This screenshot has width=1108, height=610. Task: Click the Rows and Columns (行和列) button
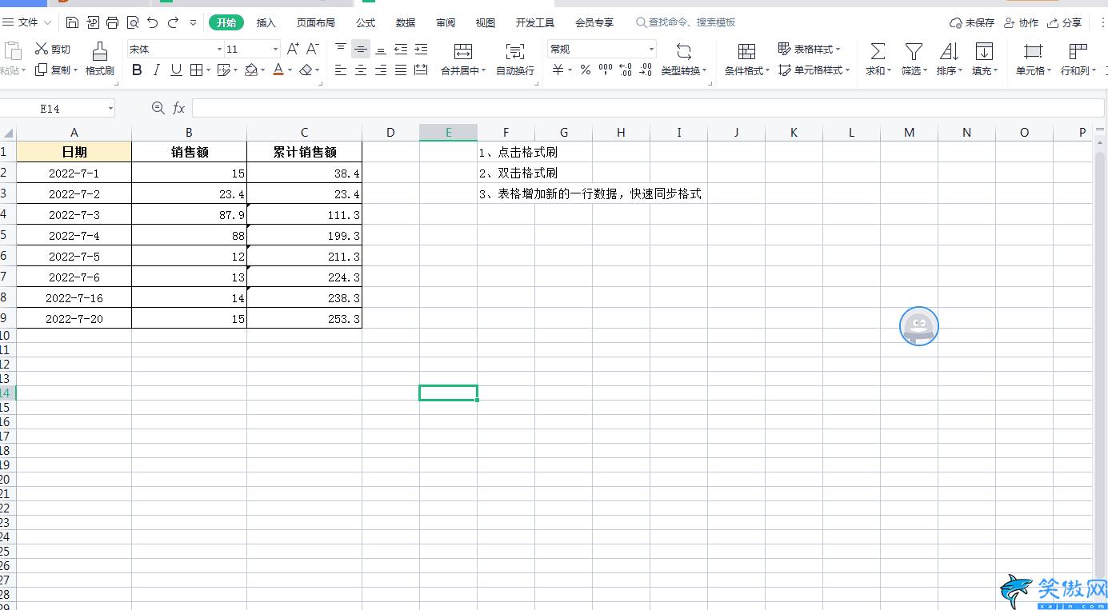tap(1078, 58)
